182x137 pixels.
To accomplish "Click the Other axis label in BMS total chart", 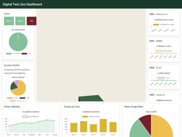I will click(x=173, y=30).
